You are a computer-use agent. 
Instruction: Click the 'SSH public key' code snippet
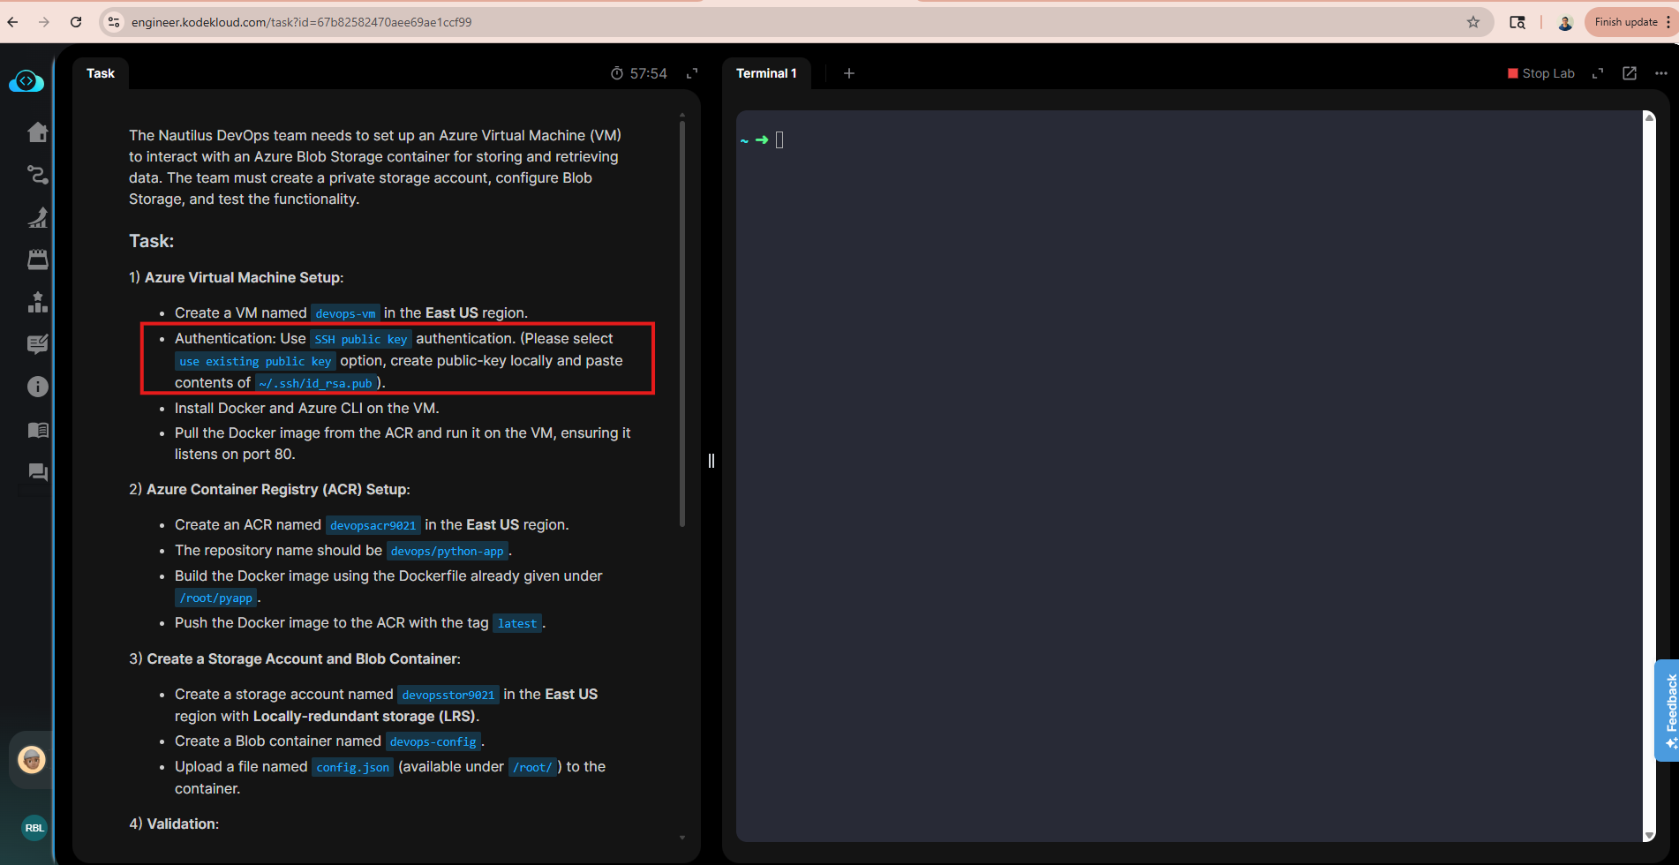361,339
